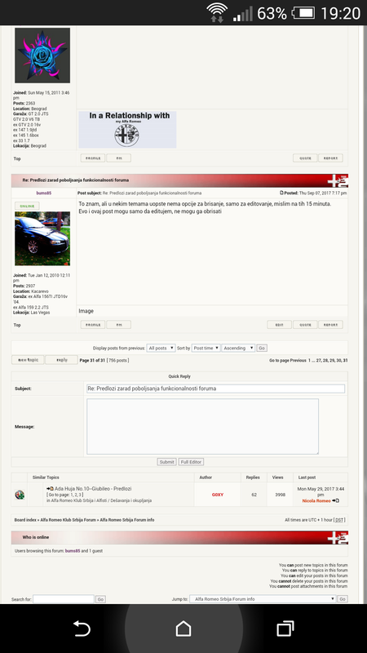The width and height of the screenshot is (367, 653).
Task: Click the 'reply' button
Action: [x=62, y=360]
